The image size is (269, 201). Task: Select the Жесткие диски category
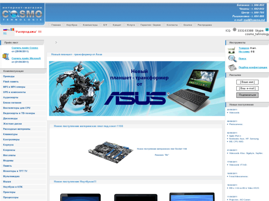point(12,124)
